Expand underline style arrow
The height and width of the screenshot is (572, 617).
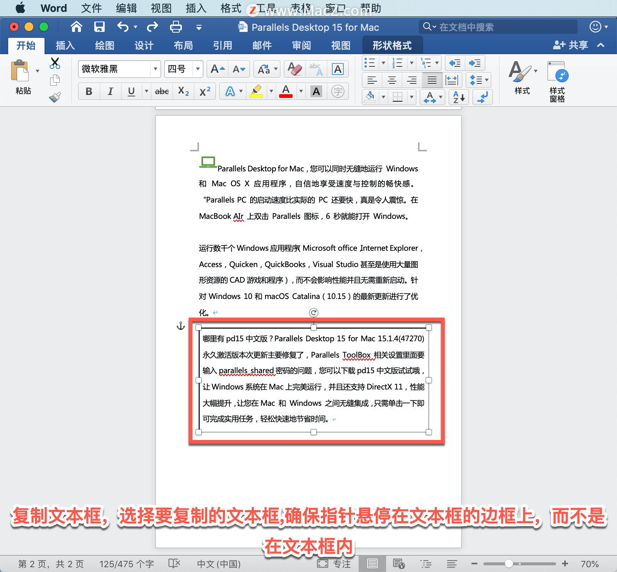coord(146,91)
